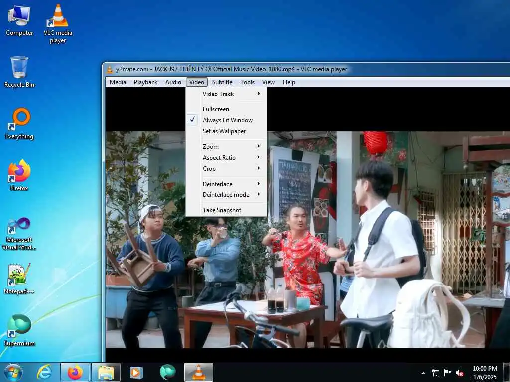Viewport: 510px width, 382px height.
Task: Open the View menu
Action: pyautogui.click(x=268, y=82)
